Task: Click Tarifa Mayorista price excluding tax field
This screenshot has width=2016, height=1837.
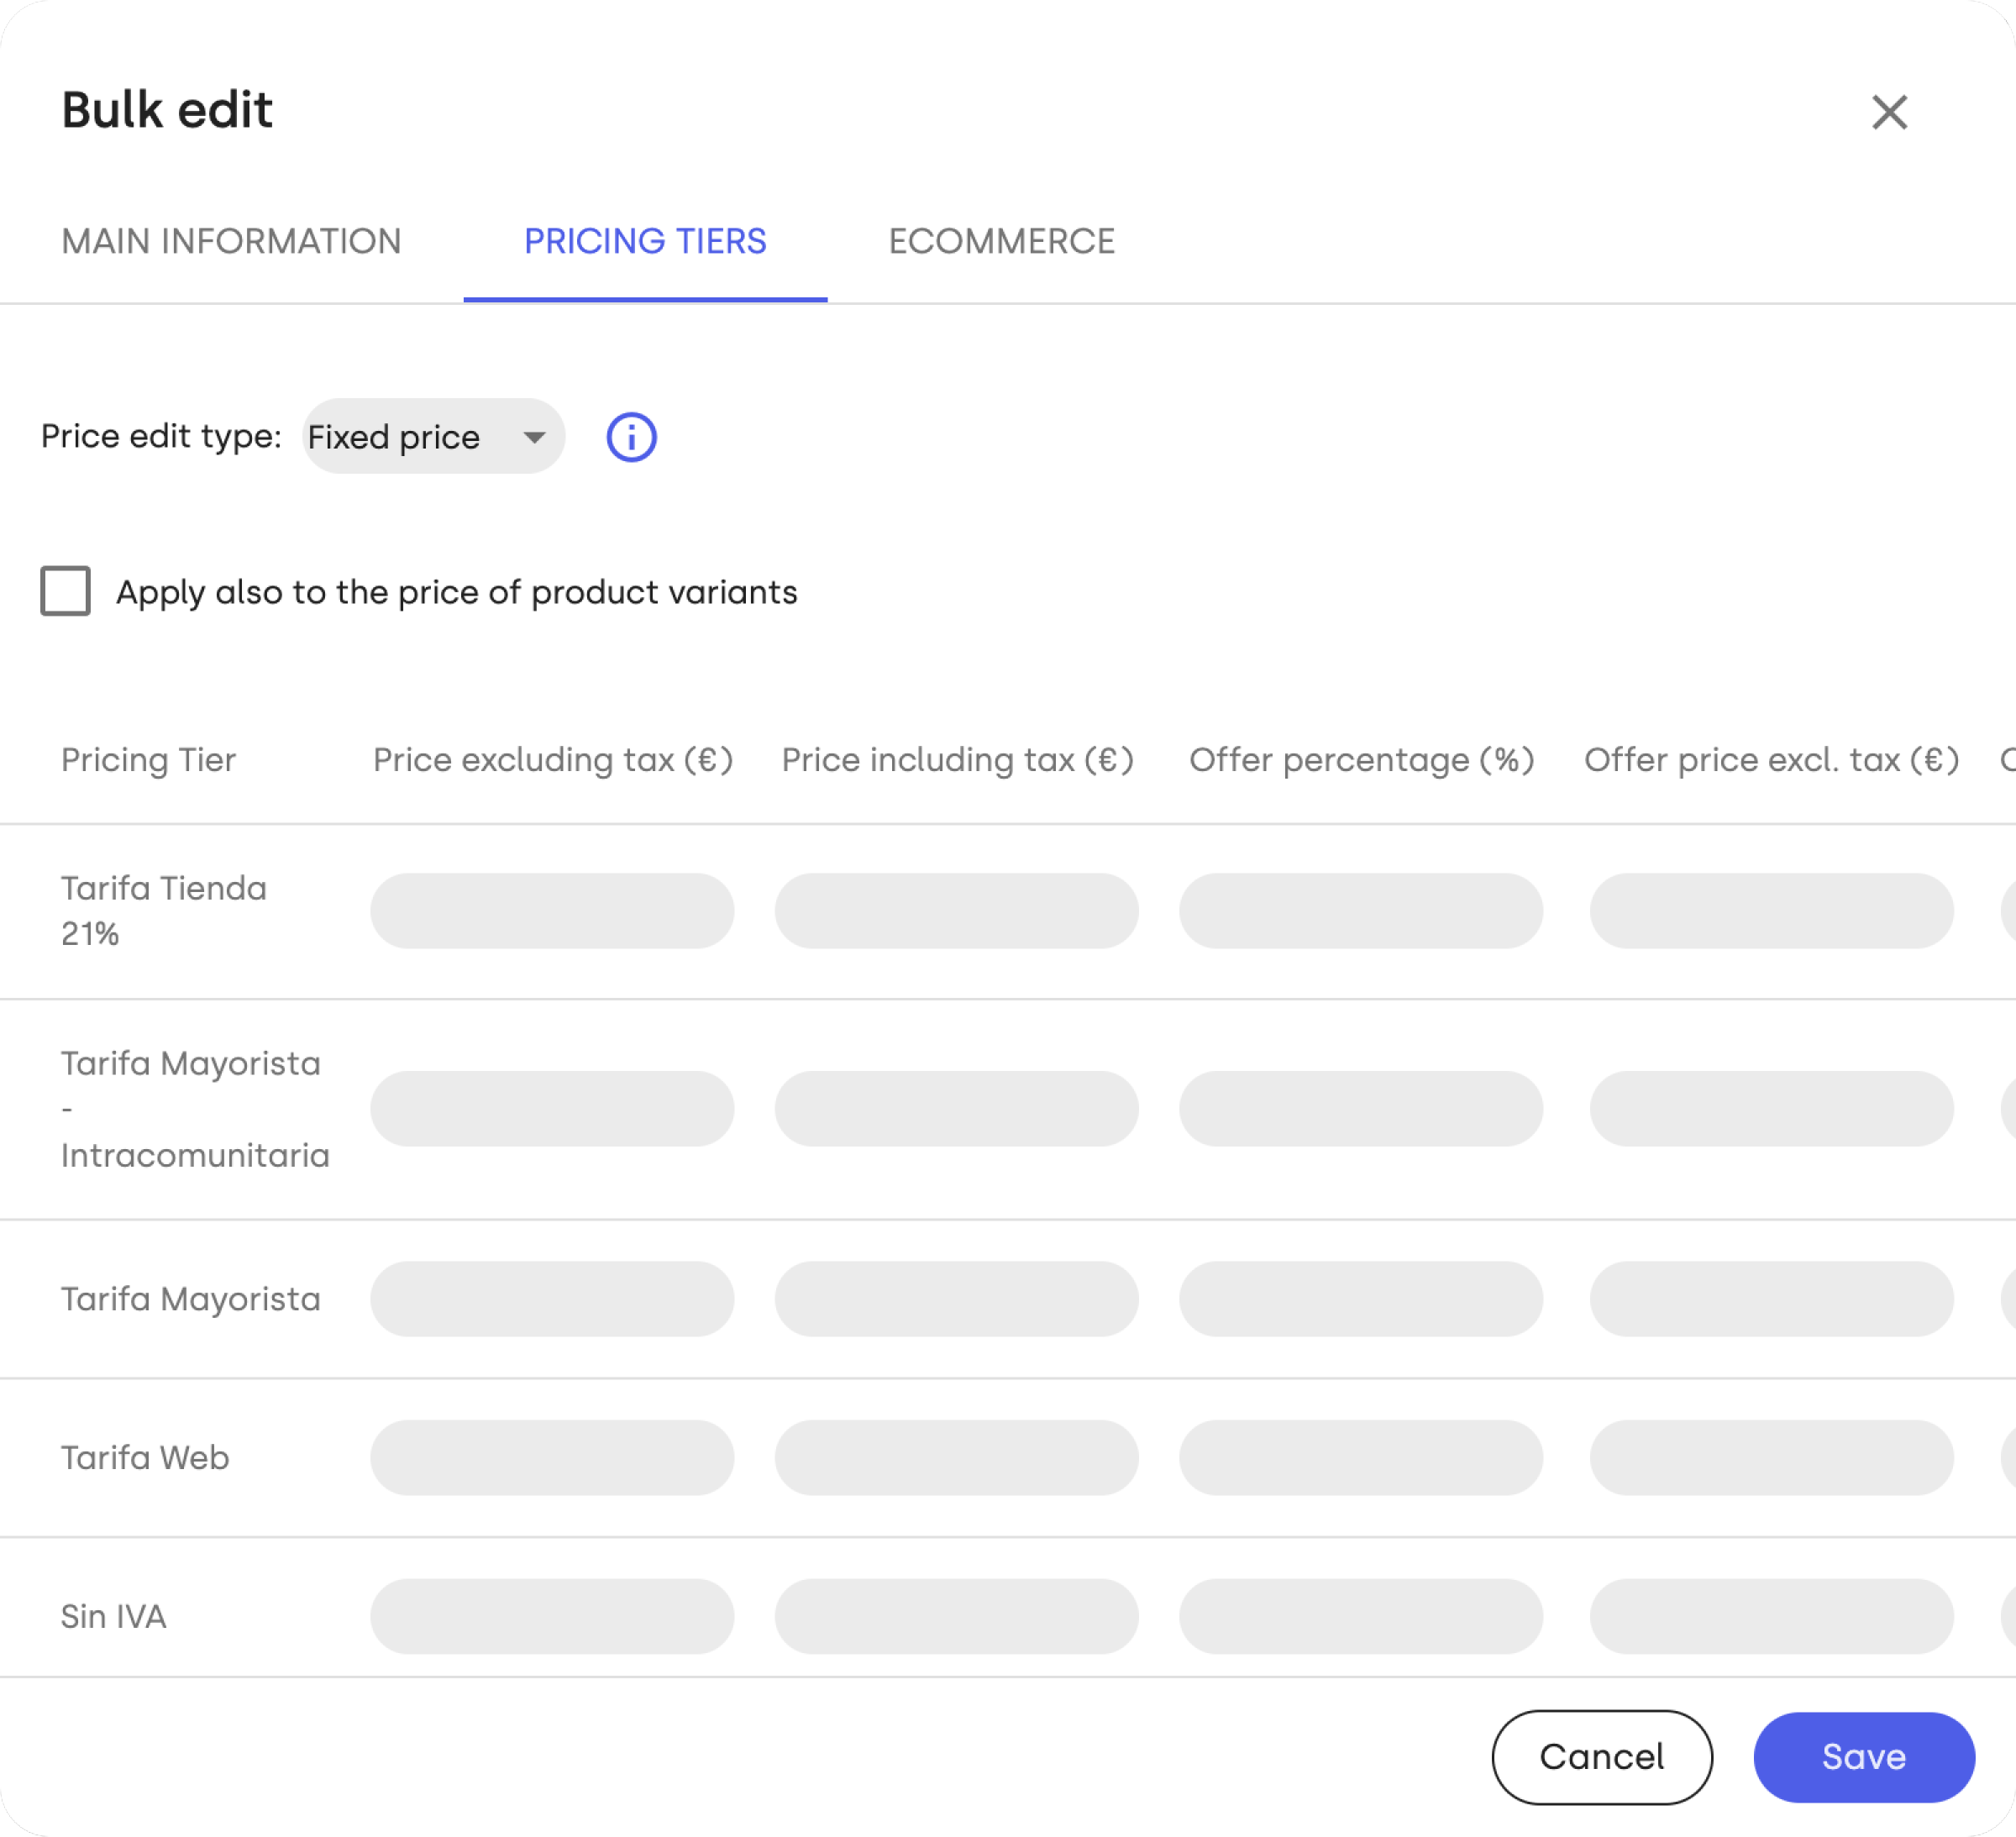Action: (552, 1299)
